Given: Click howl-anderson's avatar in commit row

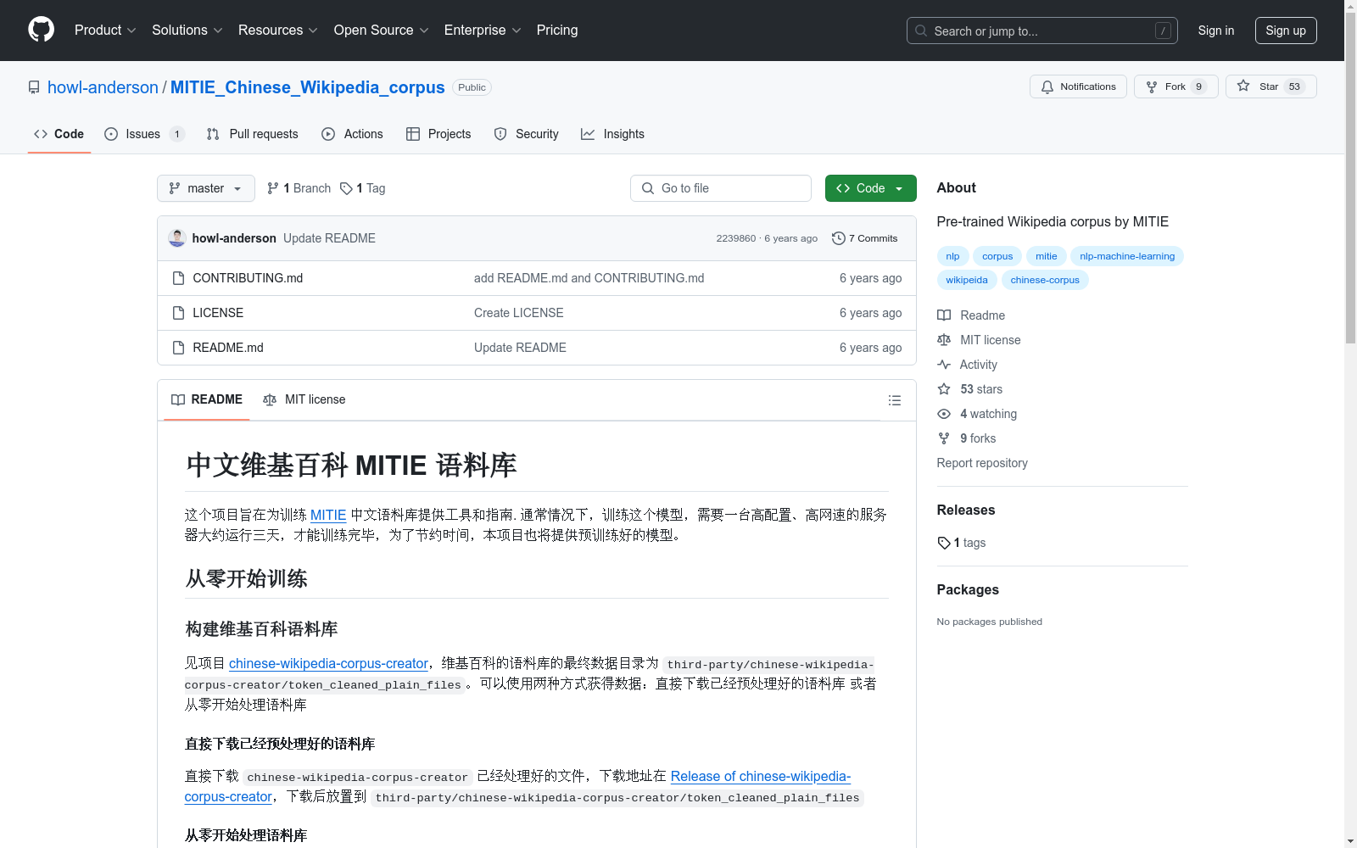Looking at the screenshot, I should 177,238.
